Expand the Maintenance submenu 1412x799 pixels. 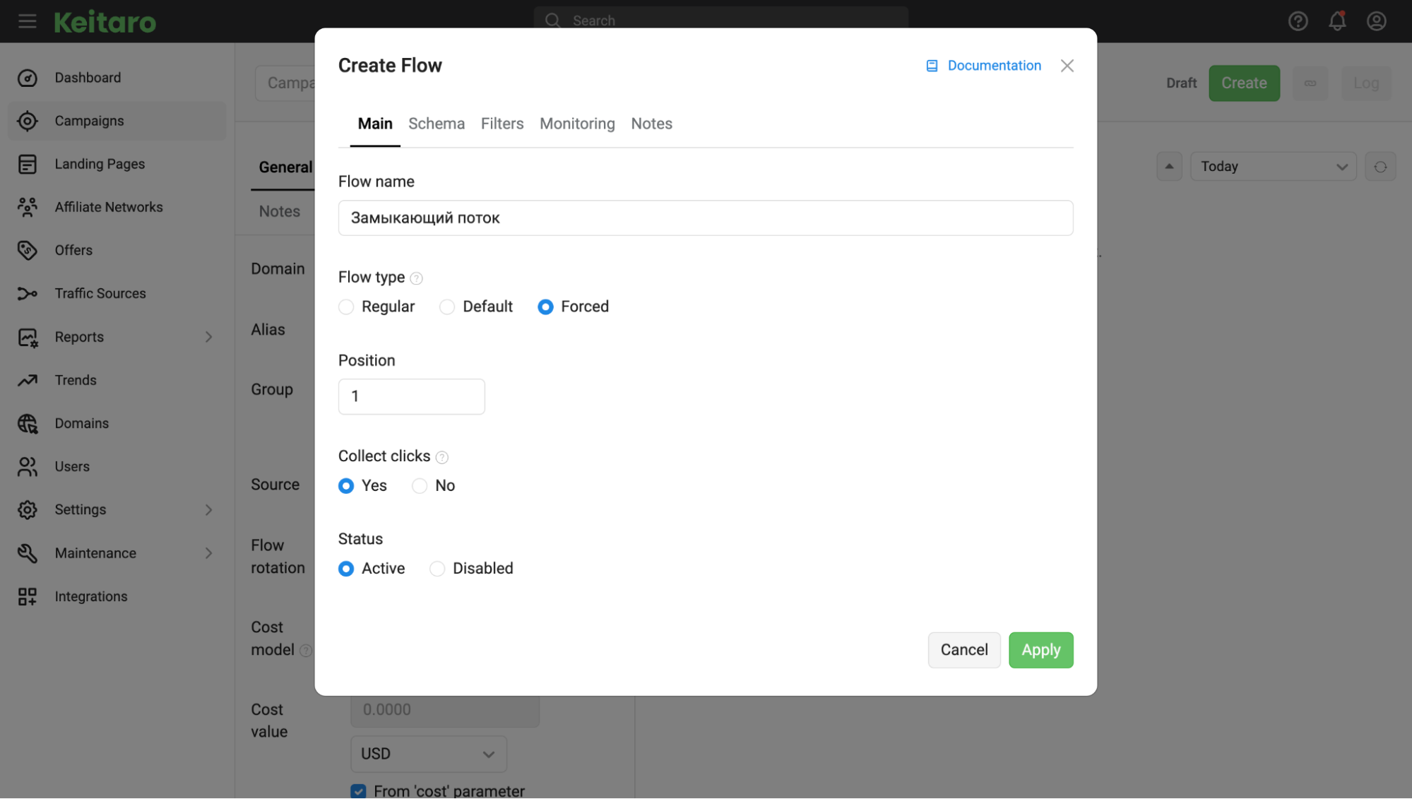208,553
